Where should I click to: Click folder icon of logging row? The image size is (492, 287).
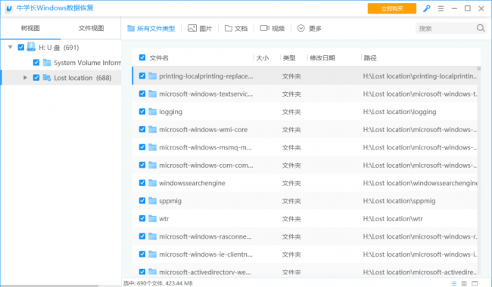coord(152,112)
